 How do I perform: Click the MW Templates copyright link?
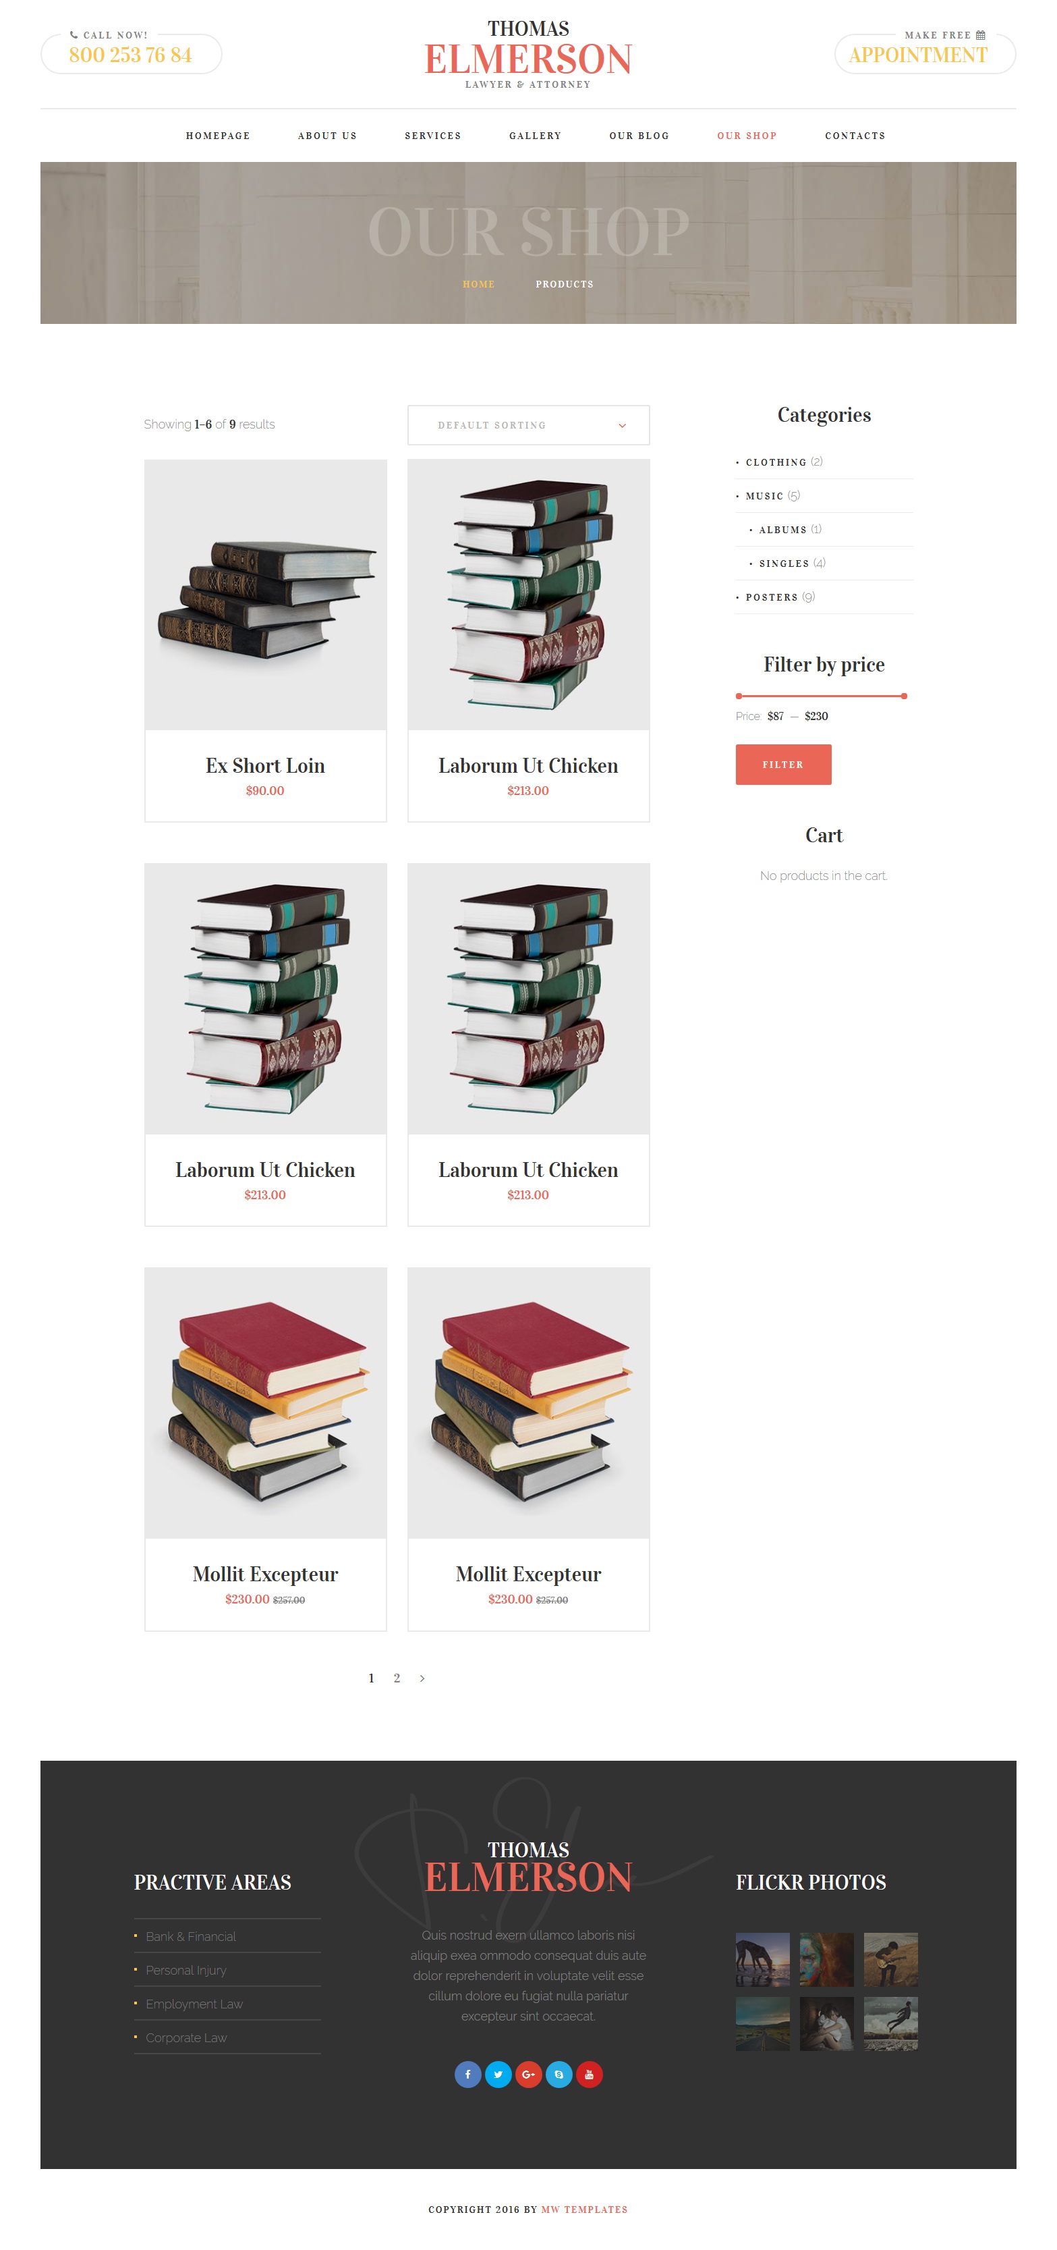[584, 2209]
